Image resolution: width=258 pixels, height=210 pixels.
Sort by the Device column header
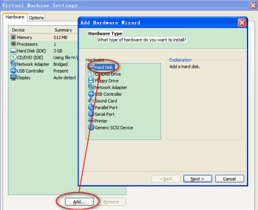click(30, 30)
